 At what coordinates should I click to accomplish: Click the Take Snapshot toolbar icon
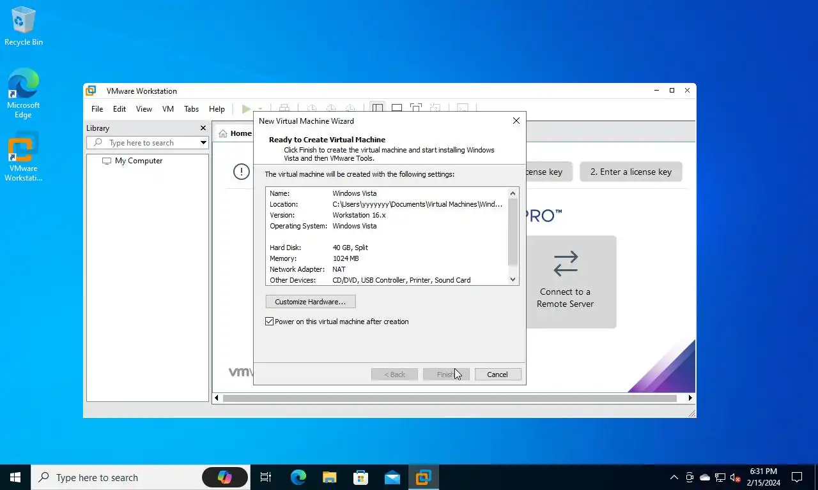312,109
